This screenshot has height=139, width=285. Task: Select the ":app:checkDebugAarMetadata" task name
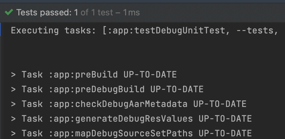point(118,104)
